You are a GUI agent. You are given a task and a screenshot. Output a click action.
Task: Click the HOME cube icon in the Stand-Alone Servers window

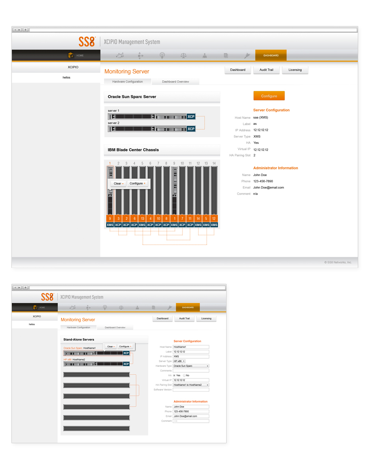tap(35, 307)
